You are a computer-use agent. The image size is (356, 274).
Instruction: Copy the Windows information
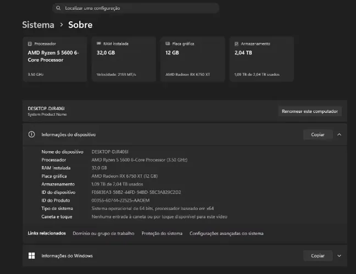coord(318,256)
